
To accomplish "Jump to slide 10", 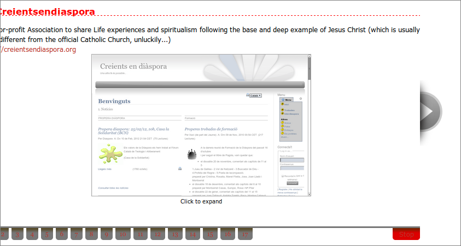I will (122, 235).
